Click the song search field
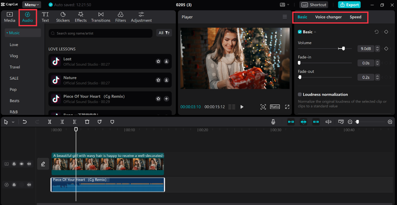 tap(100, 33)
